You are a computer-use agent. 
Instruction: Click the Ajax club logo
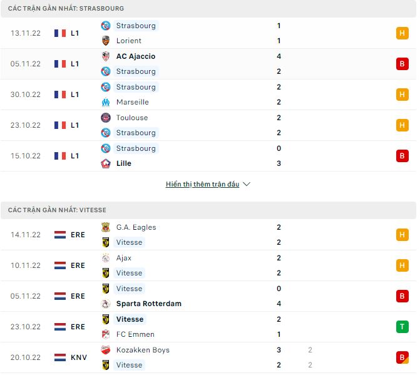106,258
